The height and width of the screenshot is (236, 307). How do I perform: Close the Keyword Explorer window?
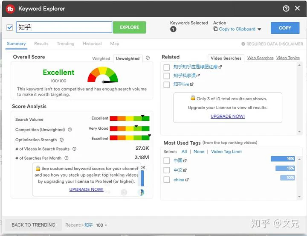(297, 8)
